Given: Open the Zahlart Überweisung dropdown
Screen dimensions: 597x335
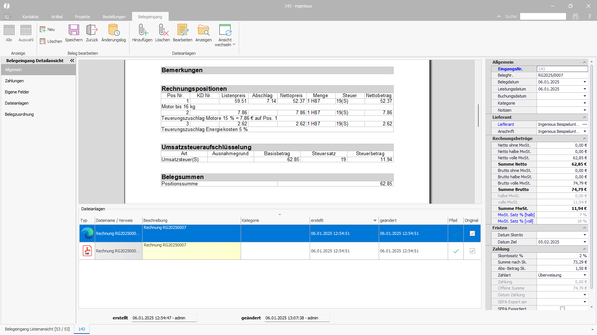Looking at the screenshot, I should [x=585, y=275].
